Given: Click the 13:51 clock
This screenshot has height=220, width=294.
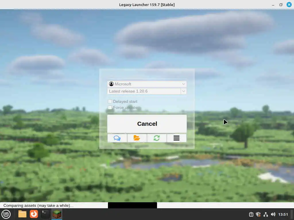Looking at the screenshot, I should point(283,214).
